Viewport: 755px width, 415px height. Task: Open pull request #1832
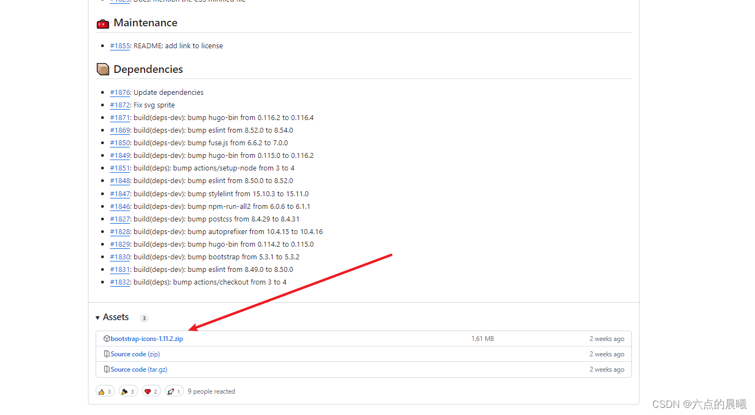tap(120, 282)
